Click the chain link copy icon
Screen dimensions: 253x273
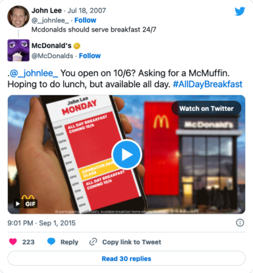click(x=93, y=241)
